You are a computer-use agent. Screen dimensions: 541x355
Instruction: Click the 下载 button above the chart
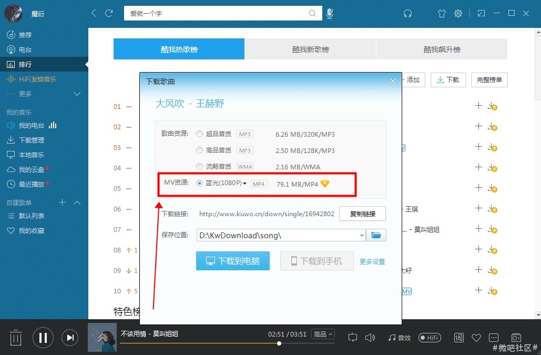[x=448, y=80]
